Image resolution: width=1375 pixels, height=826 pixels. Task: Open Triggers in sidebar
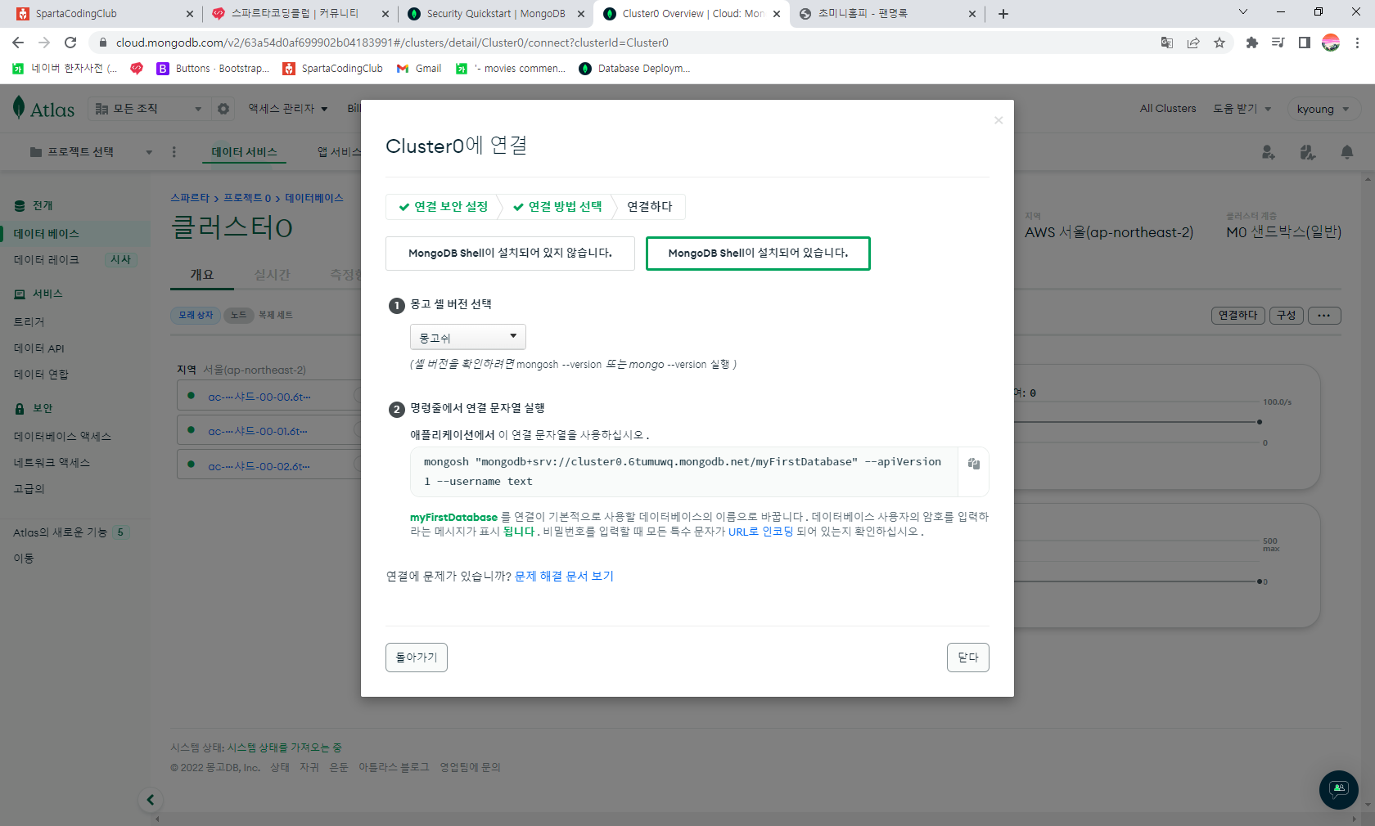point(29,322)
